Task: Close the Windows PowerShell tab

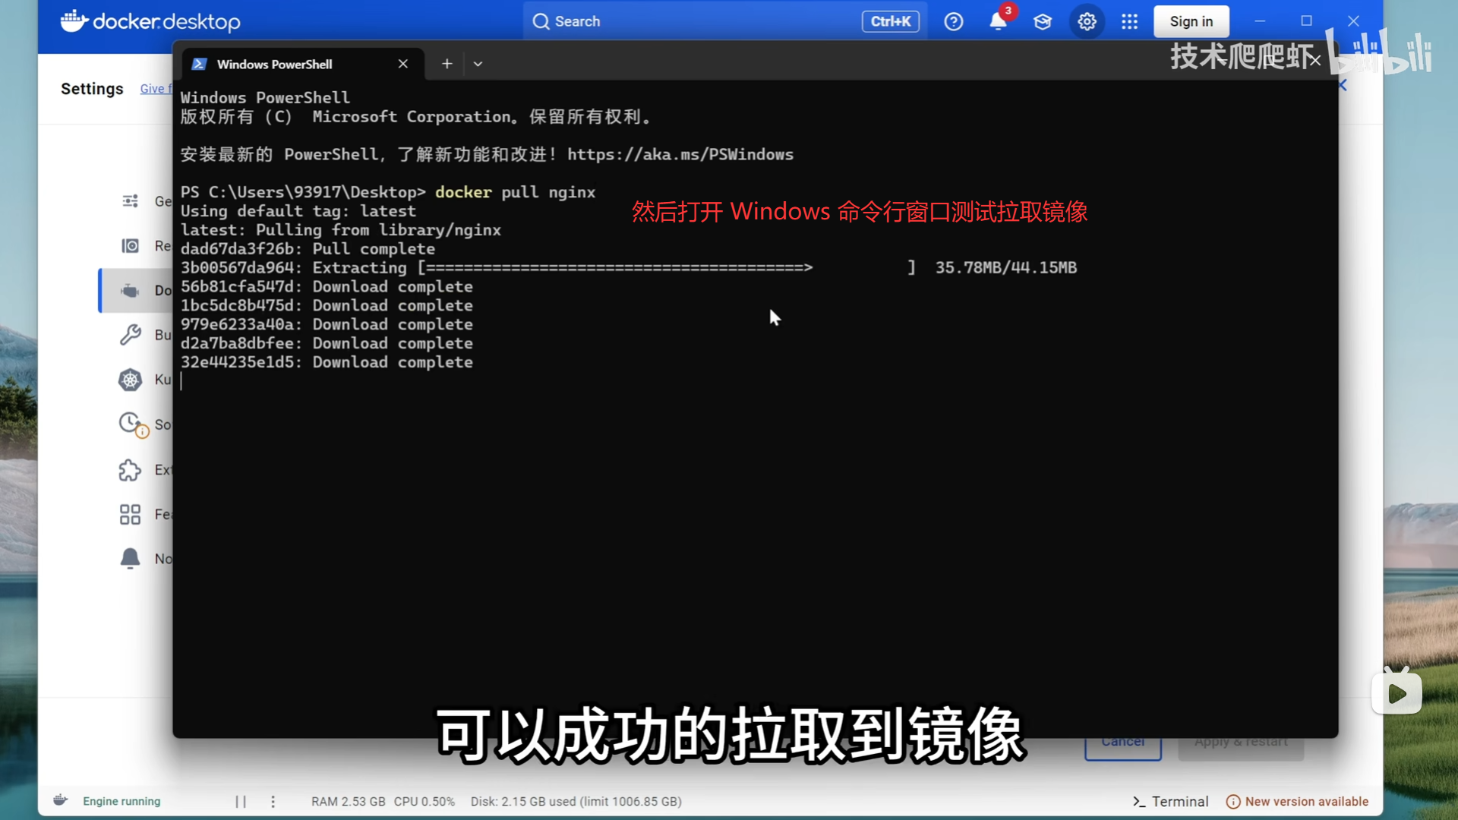Action: tap(403, 64)
